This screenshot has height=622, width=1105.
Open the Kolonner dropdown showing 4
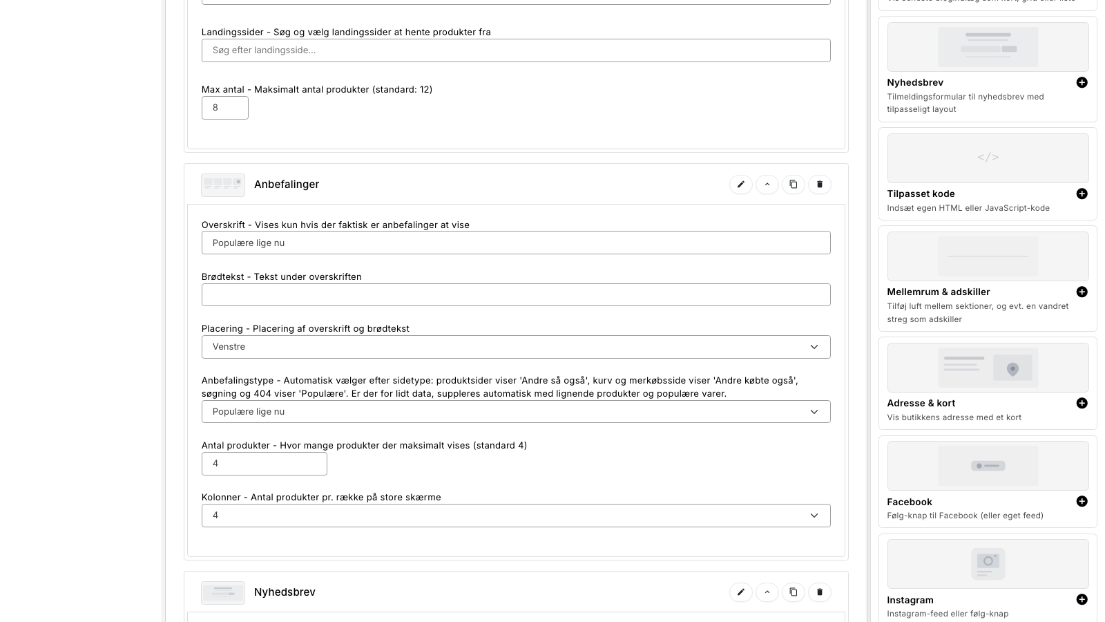pyautogui.click(x=516, y=516)
